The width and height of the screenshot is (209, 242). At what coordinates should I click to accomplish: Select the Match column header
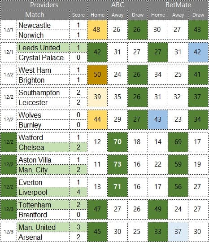click(x=35, y=15)
